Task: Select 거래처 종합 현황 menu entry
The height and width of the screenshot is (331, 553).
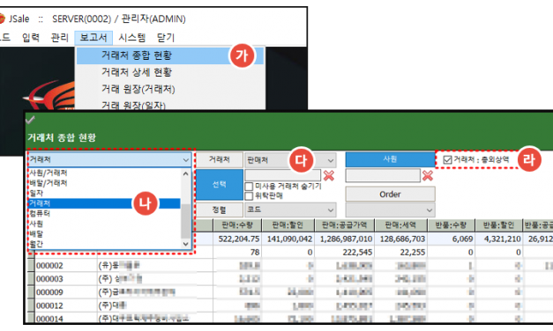Action: point(170,55)
